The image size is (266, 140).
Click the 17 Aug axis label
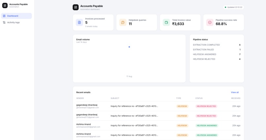(129, 77)
